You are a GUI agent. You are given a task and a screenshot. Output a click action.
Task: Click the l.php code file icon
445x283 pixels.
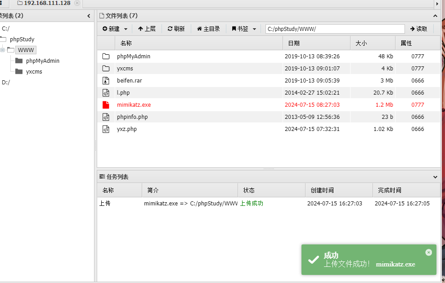click(x=106, y=93)
